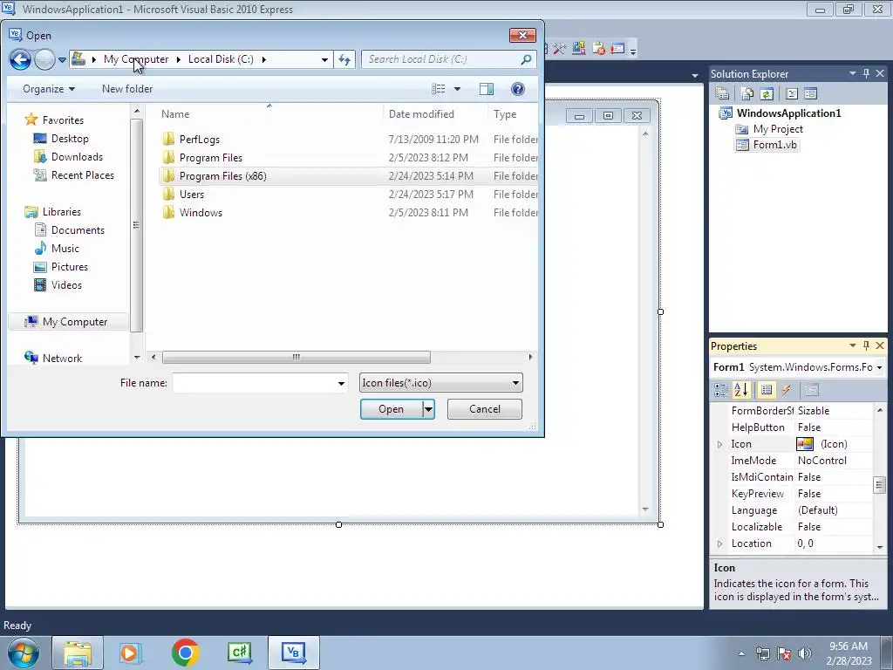Click the File name input field
The height and width of the screenshot is (670, 893).
tap(254, 383)
